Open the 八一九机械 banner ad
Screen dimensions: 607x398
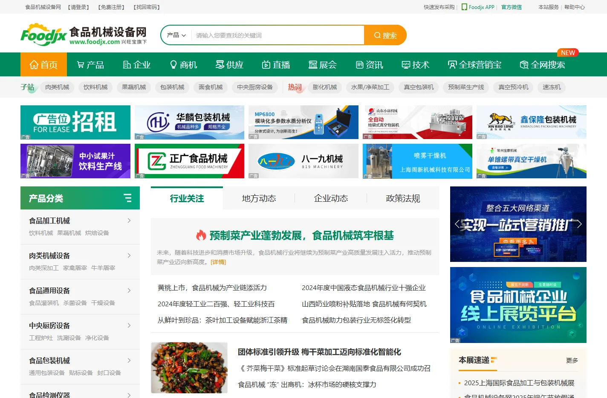click(303, 161)
